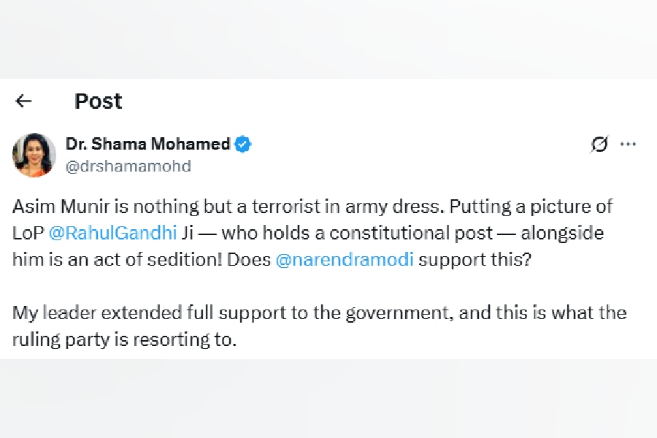Click the back arrow next to Post

pos(24,101)
